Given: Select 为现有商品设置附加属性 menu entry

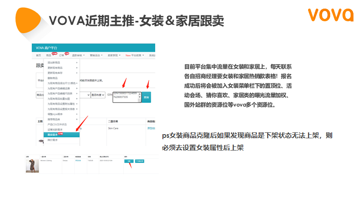Looking at the screenshot, I should [x=62, y=104].
